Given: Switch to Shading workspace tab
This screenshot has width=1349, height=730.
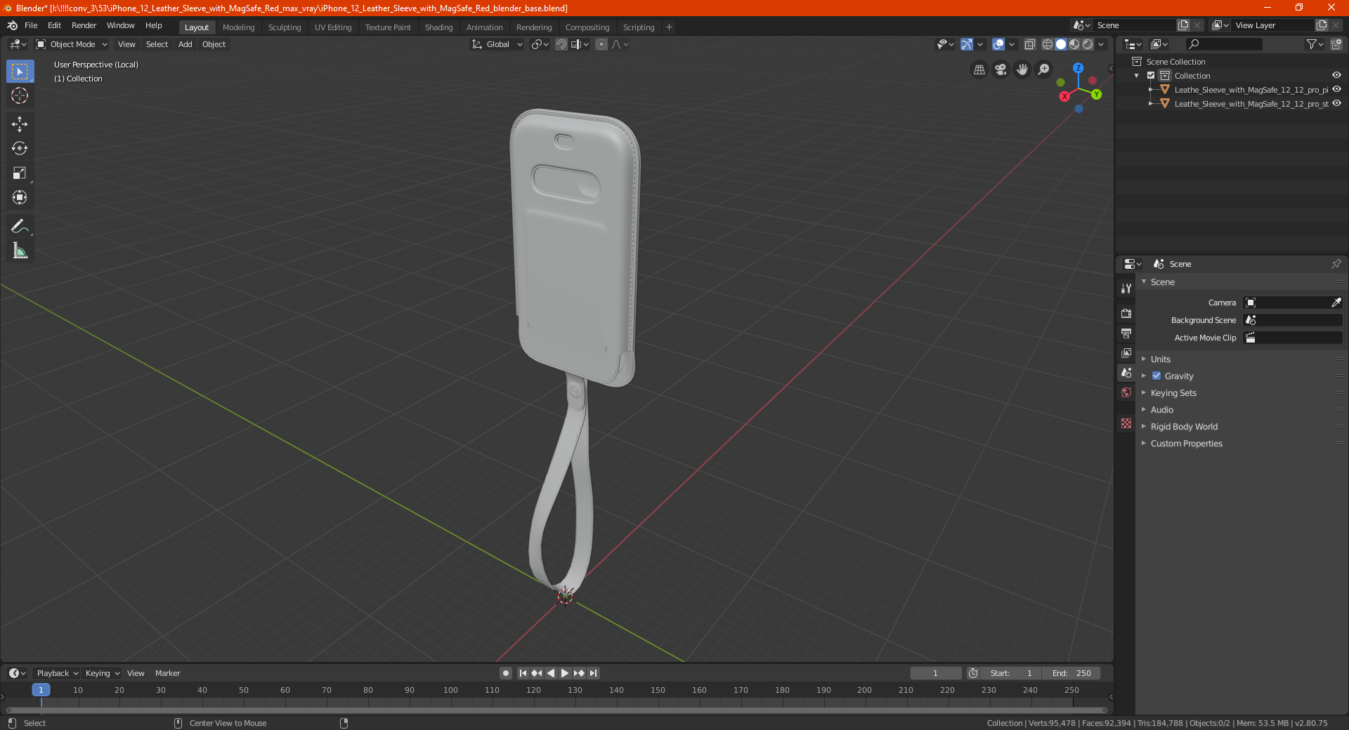Looking at the screenshot, I should pyautogui.click(x=439, y=27).
